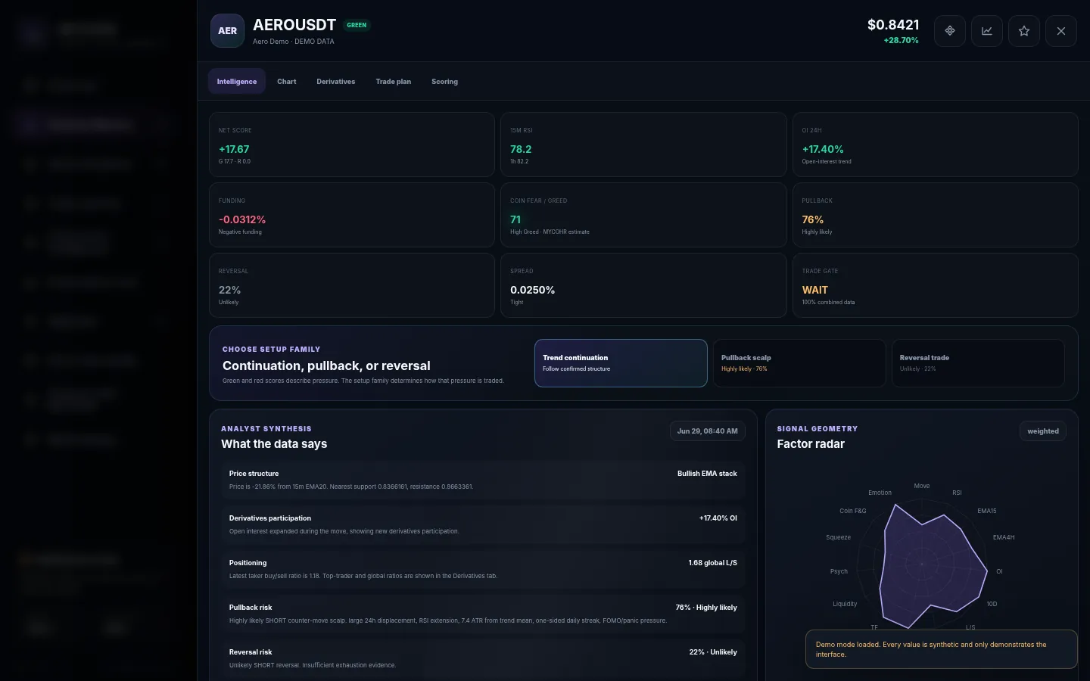Select the Pullback 76% metric card
The height and width of the screenshot is (681, 1090).
(936, 215)
